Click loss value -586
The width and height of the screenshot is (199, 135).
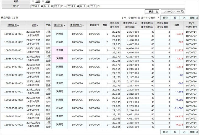(180, 84)
